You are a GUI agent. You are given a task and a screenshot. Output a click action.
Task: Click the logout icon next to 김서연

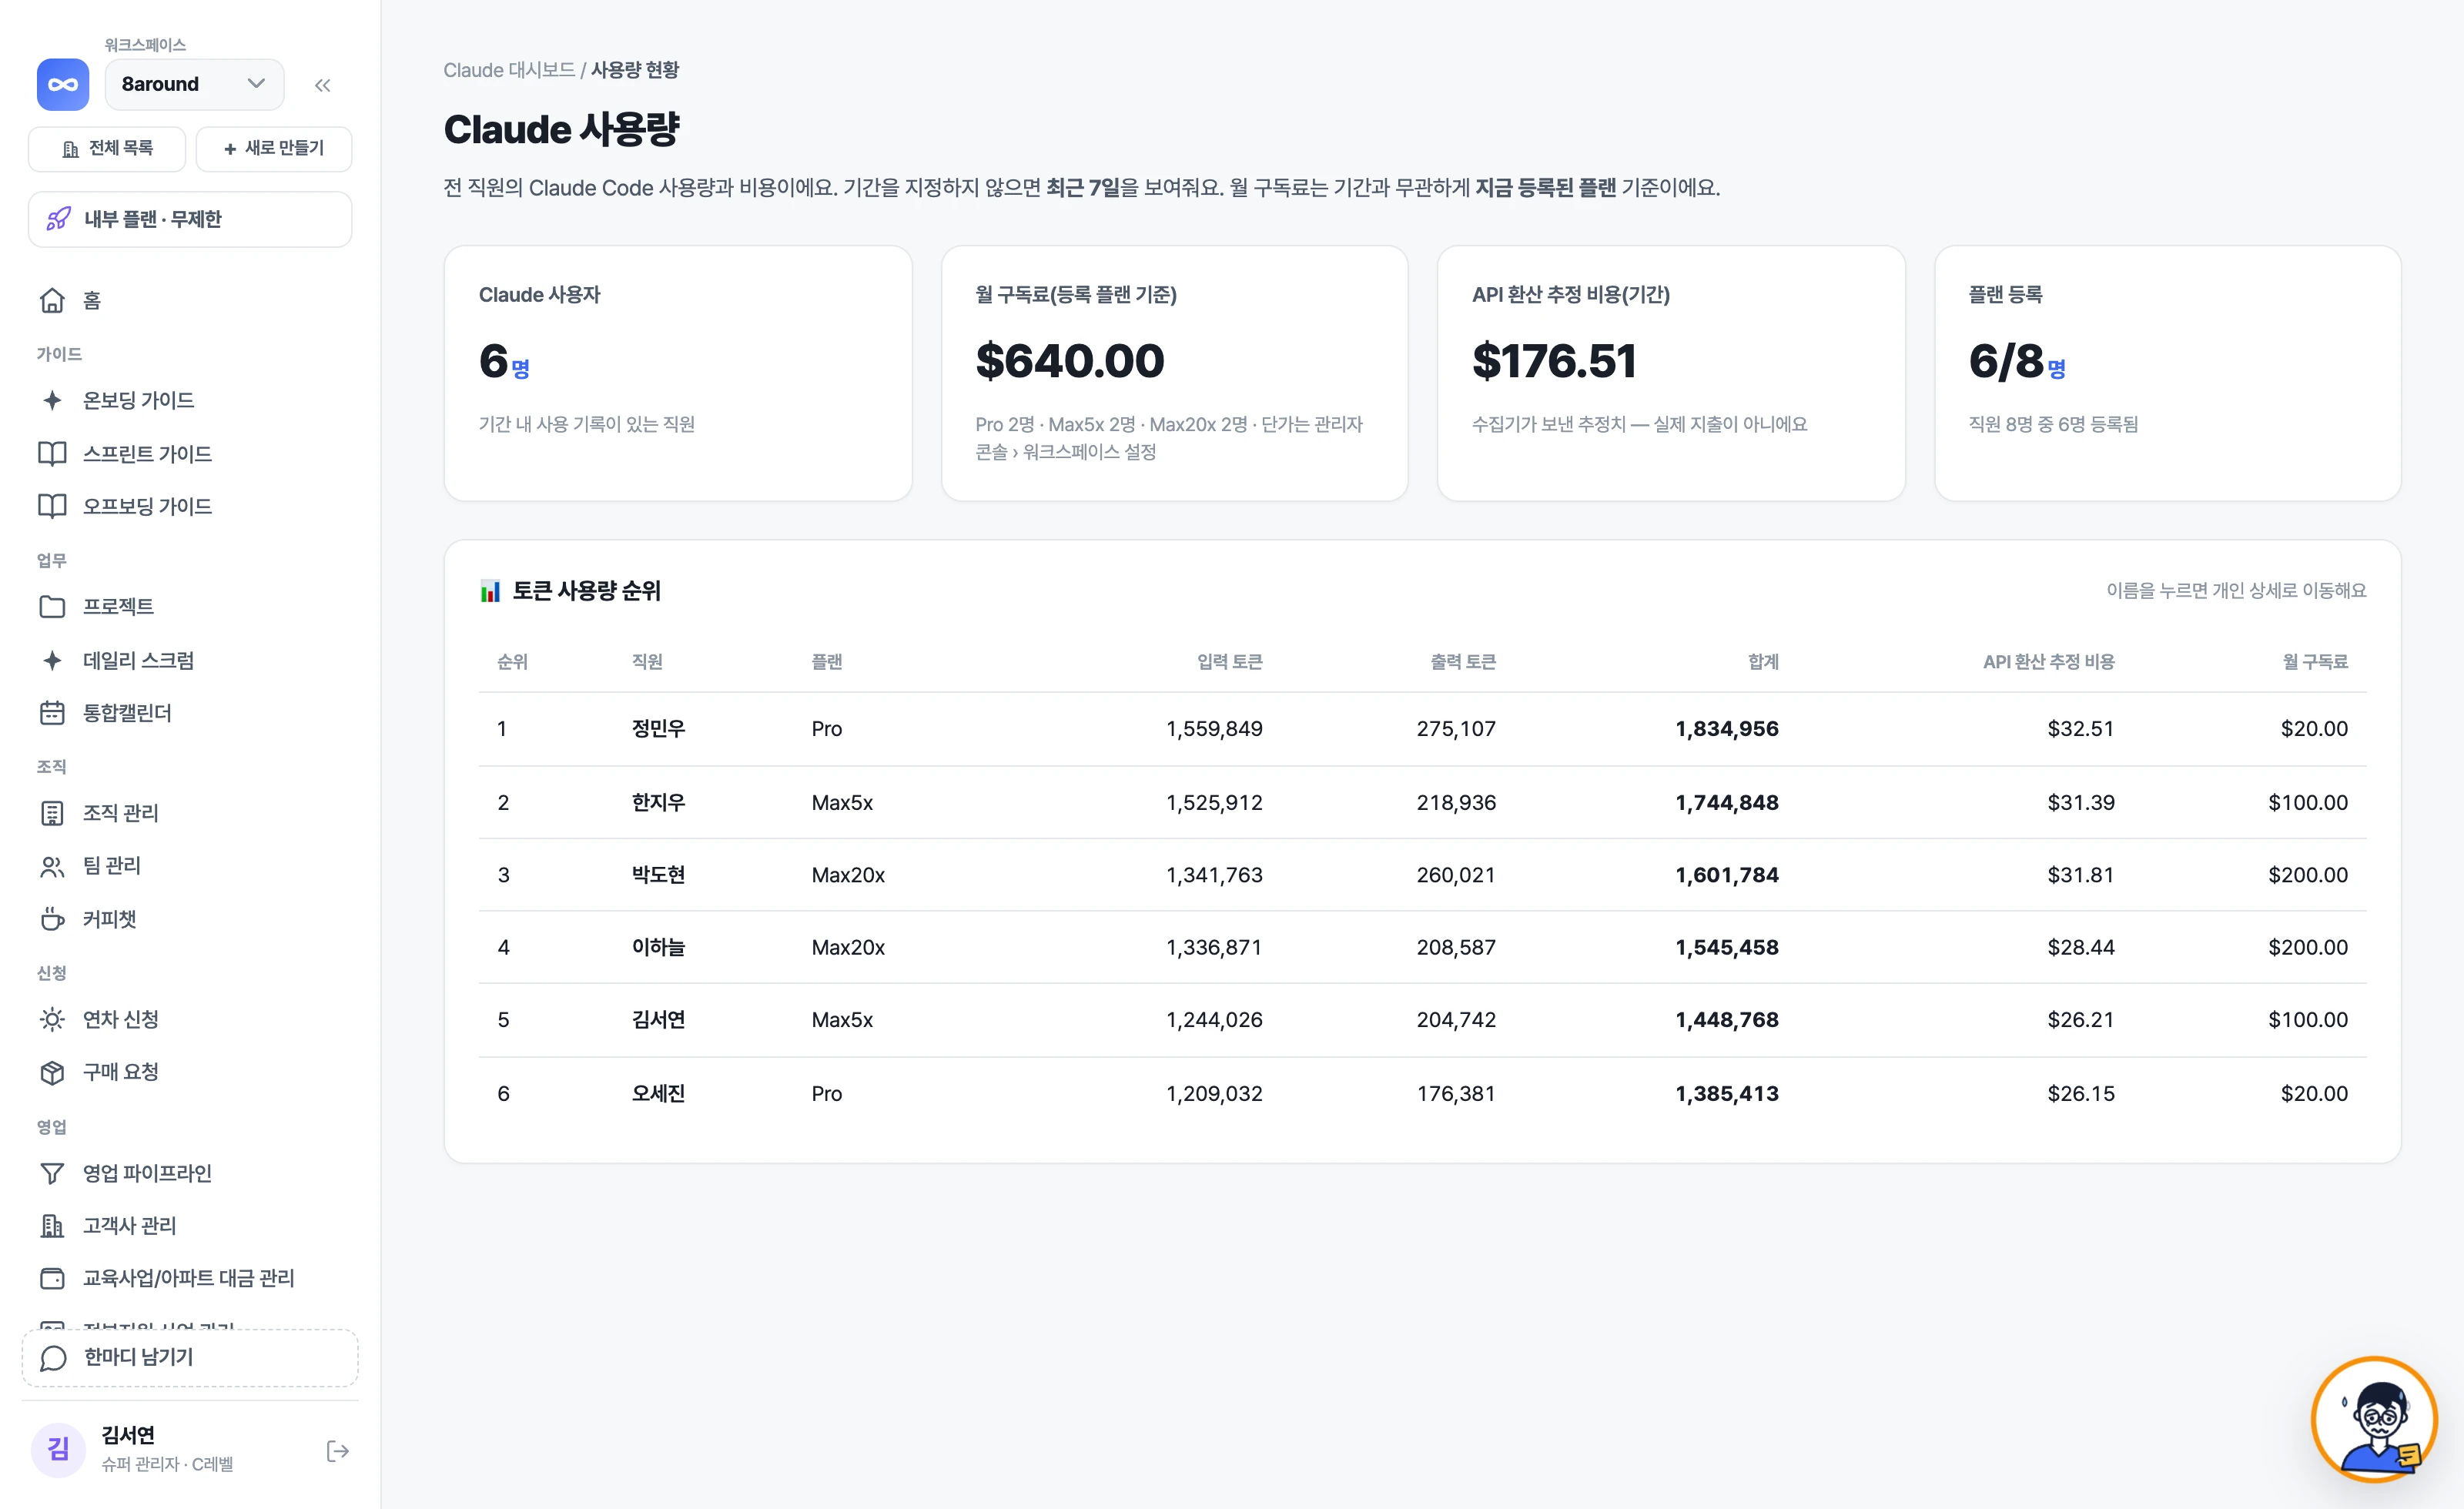tap(338, 1451)
